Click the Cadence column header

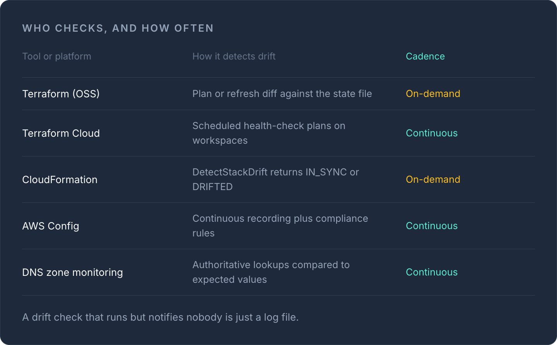(x=425, y=56)
